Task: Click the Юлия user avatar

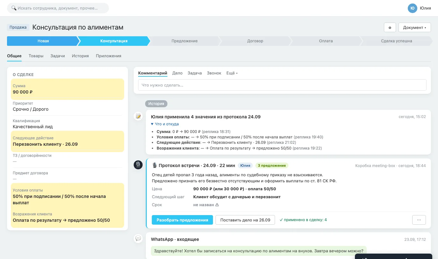Action: [413, 8]
